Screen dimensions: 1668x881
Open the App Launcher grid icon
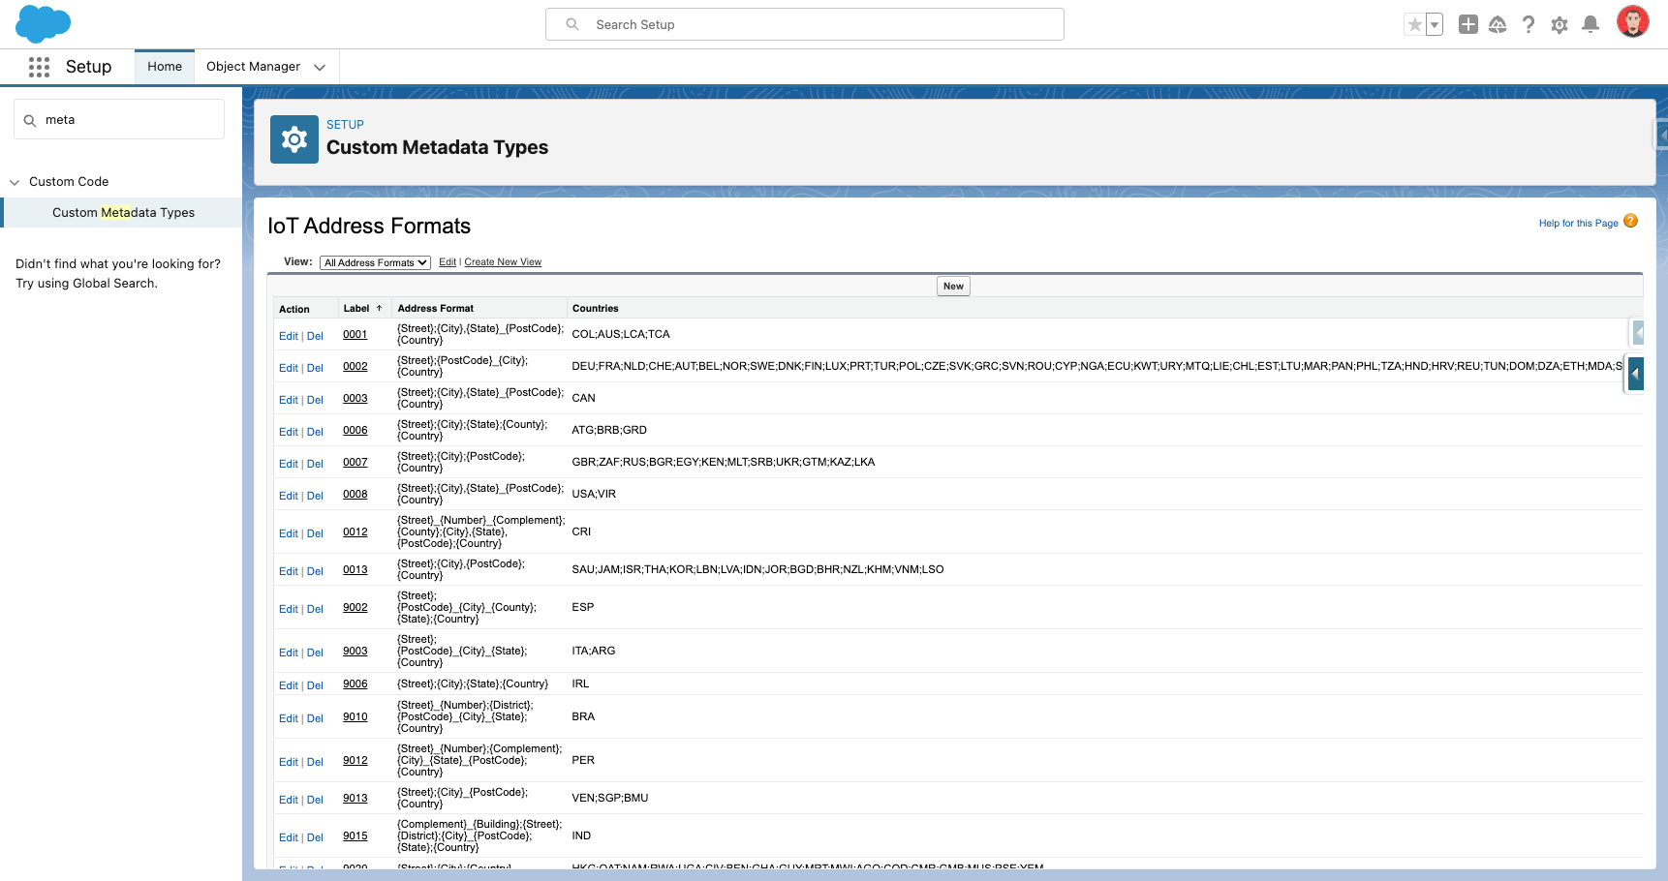click(x=39, y=67)
